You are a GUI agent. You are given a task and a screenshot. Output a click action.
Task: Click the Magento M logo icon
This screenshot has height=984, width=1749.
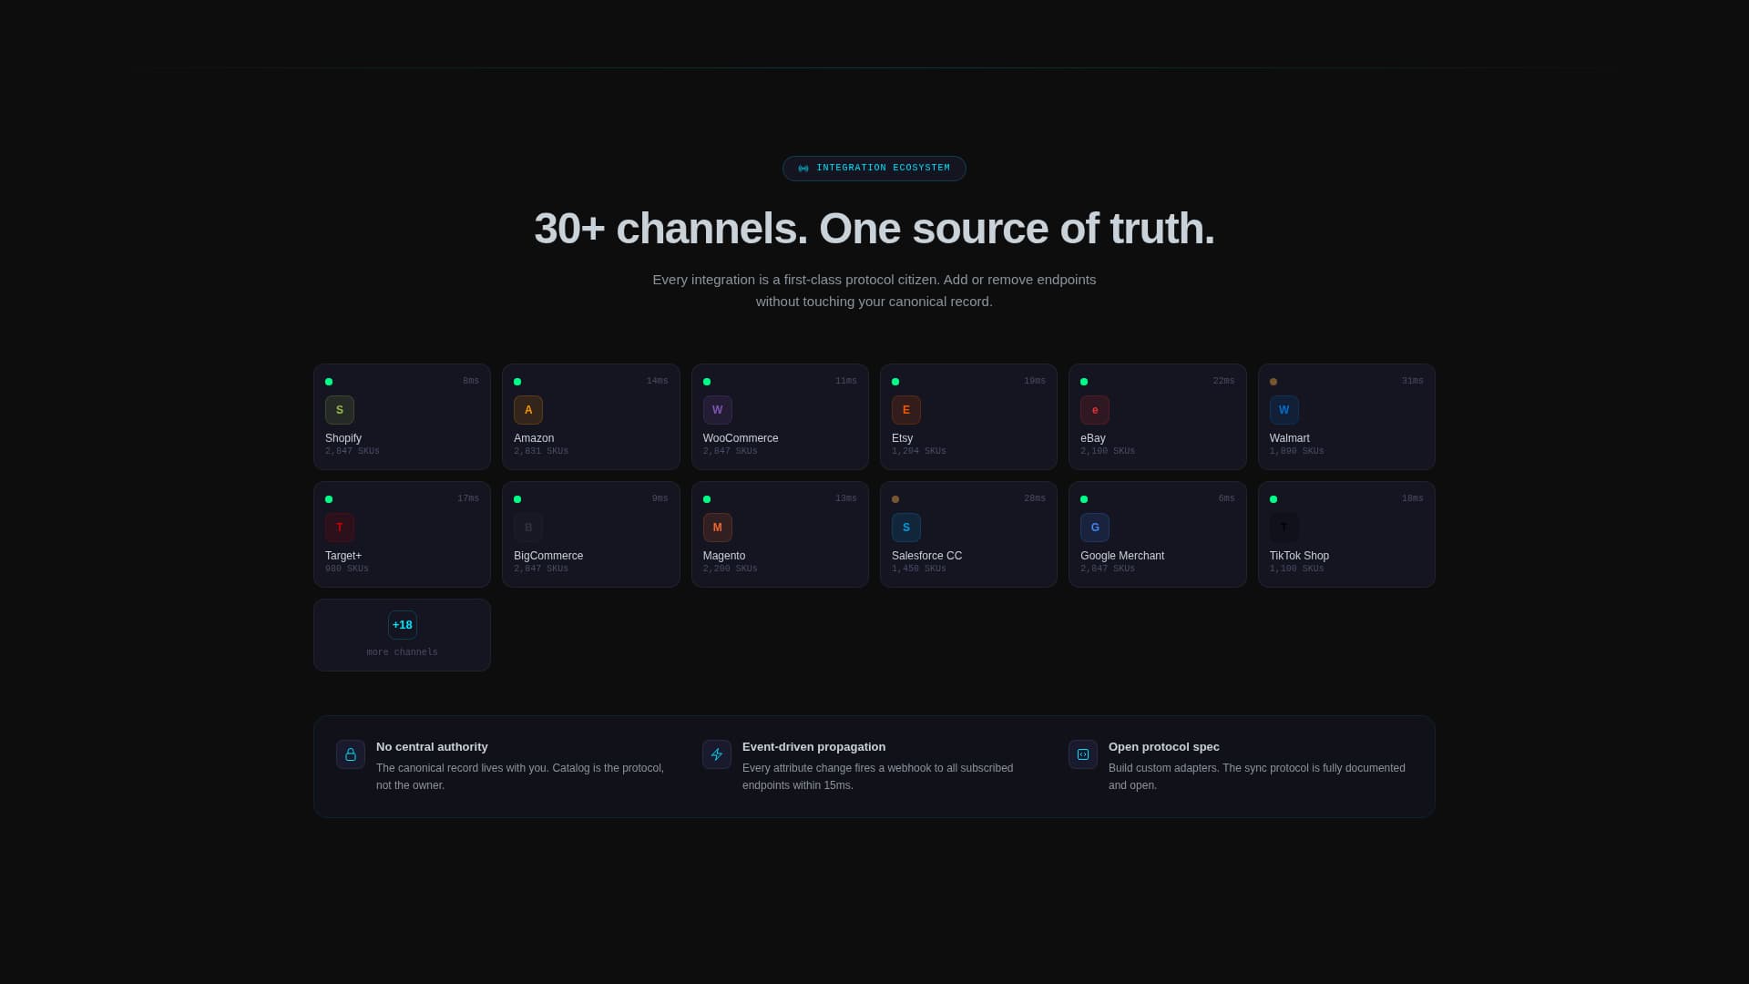pyautogui.click(x=718, y=528)
